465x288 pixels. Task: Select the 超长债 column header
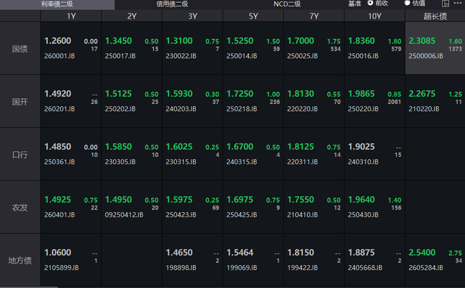pyautogui.click(x=435, y=16)
